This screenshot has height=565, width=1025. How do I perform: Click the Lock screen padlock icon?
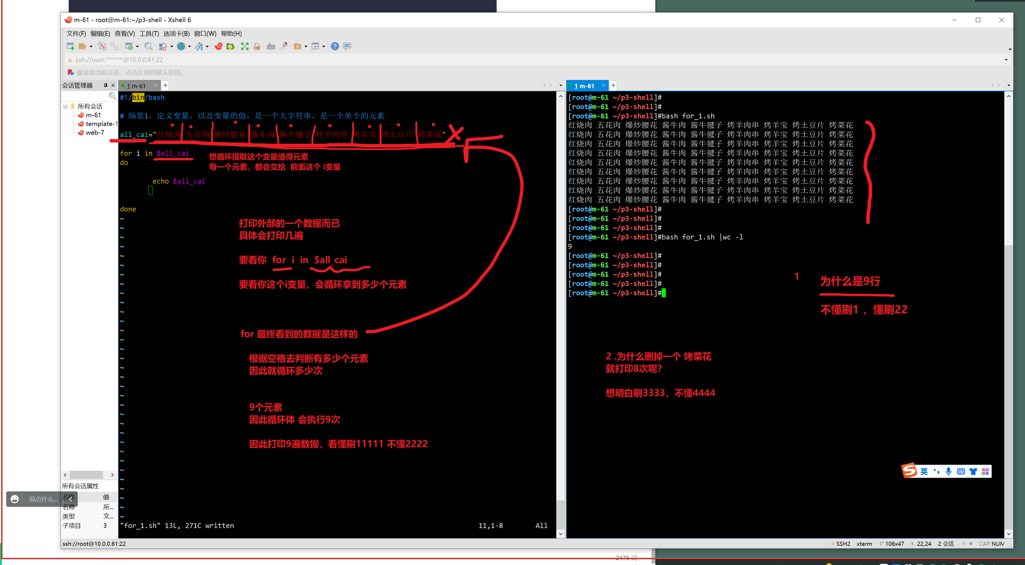[257, 47]
